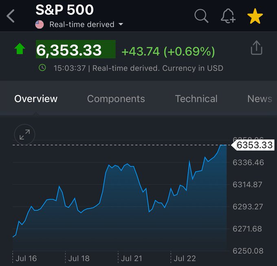Tap the +43.74 (+0.69%) change text
277x266 pixels.
[x=168, y=51]
